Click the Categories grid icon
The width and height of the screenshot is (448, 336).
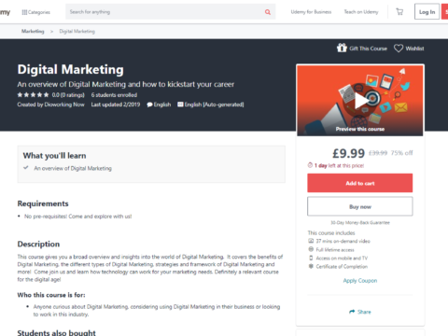pos(24,12)
